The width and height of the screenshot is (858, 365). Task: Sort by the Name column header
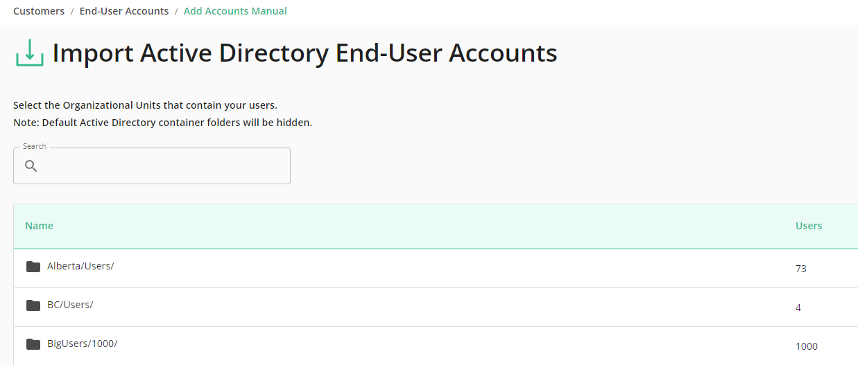(40, 226)
